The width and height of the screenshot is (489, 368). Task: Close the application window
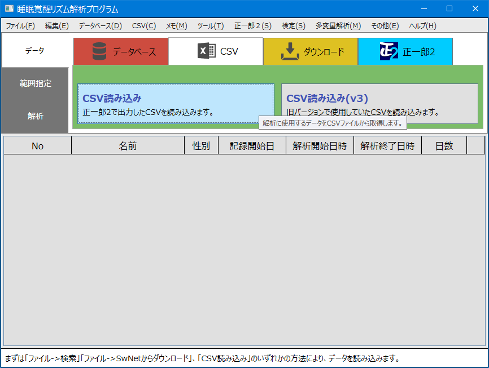coord(475,8)
